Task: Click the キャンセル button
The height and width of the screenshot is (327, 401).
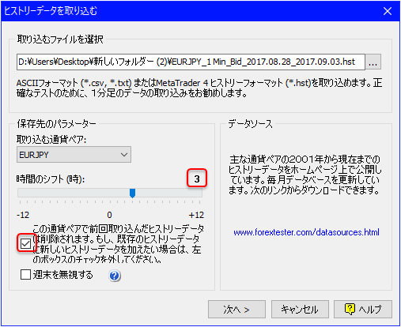Action: tap(300, 310)
